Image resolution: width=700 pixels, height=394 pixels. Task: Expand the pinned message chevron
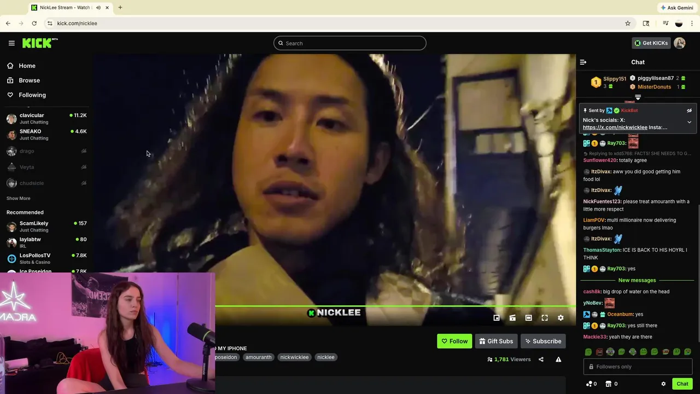tap(689, 122)
